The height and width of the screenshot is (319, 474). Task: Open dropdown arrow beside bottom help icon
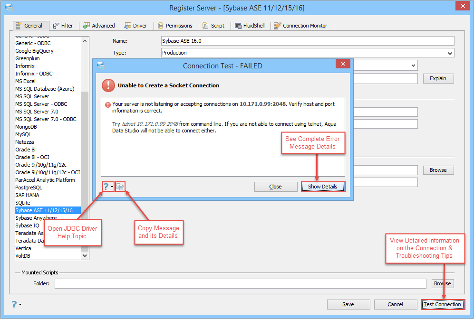[20, 304]
